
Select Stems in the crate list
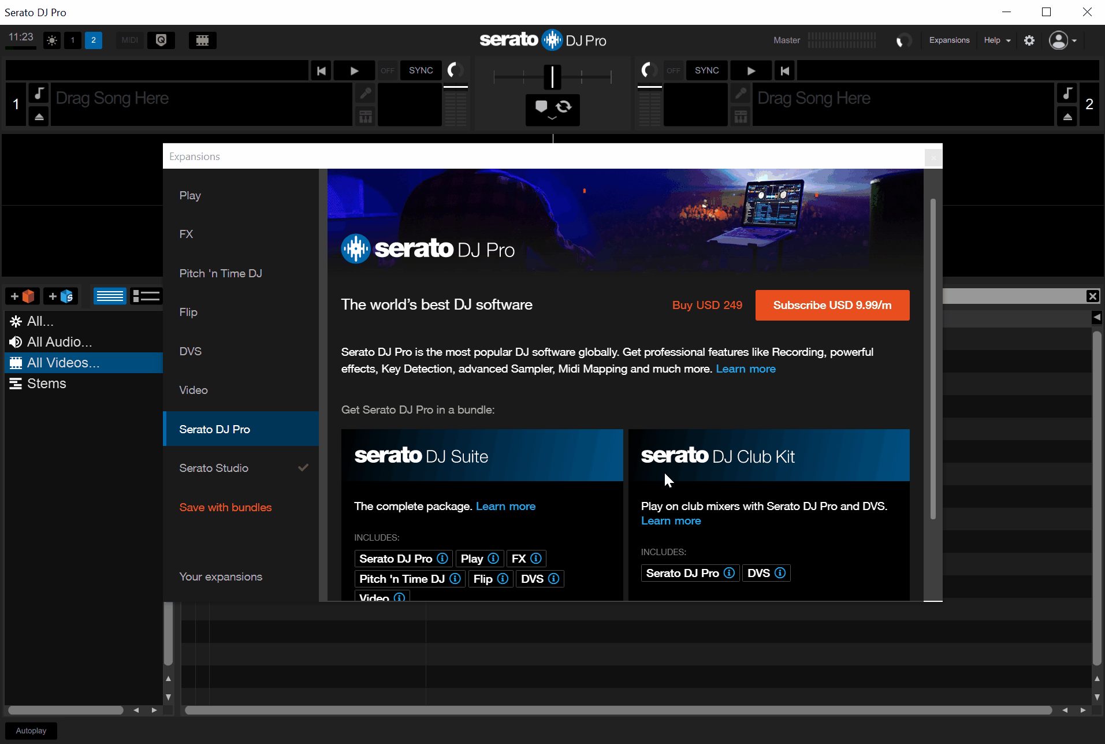pyautogui.click(x=84, y=384)
